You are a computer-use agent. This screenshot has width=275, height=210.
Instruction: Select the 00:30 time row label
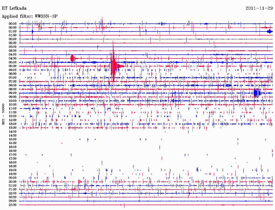point(13,28)
